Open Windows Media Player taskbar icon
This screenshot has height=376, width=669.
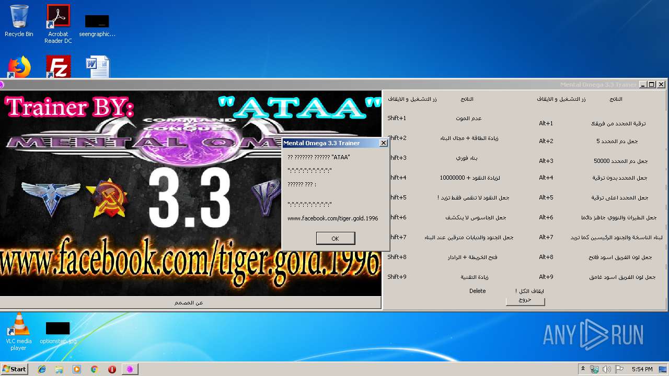coord(77,369)
